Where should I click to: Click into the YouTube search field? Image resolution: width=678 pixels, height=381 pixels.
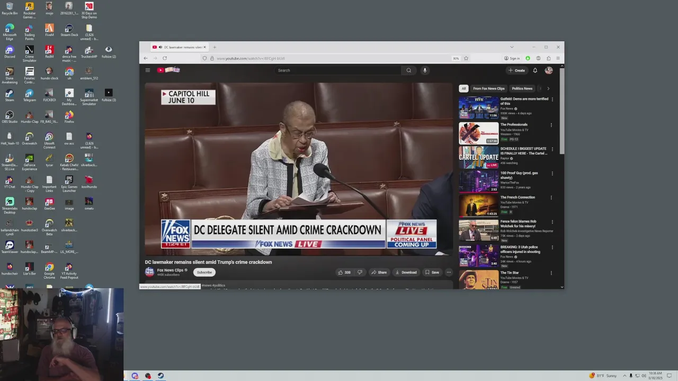(338, 70)
